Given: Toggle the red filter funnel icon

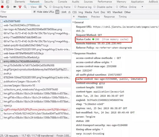Looking at the screenshot, I should click(x=20, y=7).
